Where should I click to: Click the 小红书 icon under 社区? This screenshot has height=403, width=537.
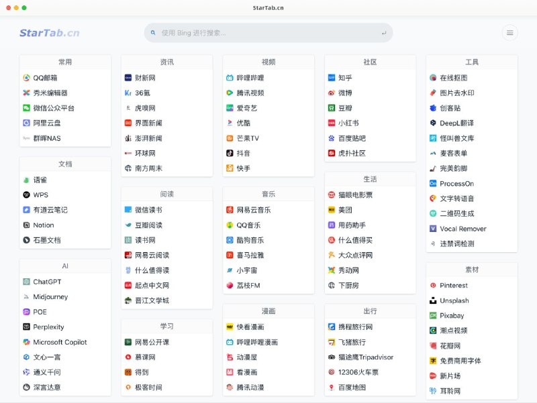330,123
